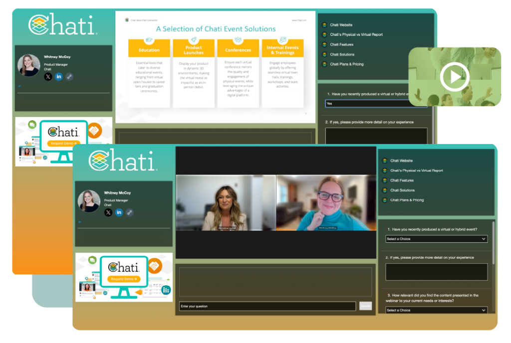The image size is (511, 343).
Task: Click link icon in front window speaker card
Action: point(130,212)
